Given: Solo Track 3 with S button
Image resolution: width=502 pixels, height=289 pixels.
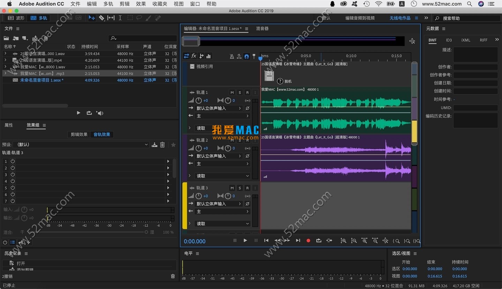Looking at the screenshot, I should tap(240, 188).
